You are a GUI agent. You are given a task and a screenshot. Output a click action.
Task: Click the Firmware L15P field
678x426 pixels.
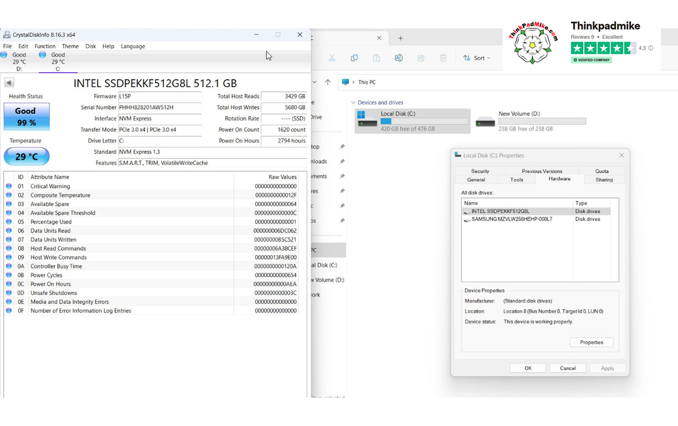coord(160,96)
